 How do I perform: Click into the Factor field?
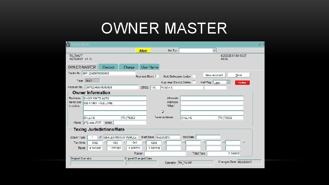(x=165, y=153)
